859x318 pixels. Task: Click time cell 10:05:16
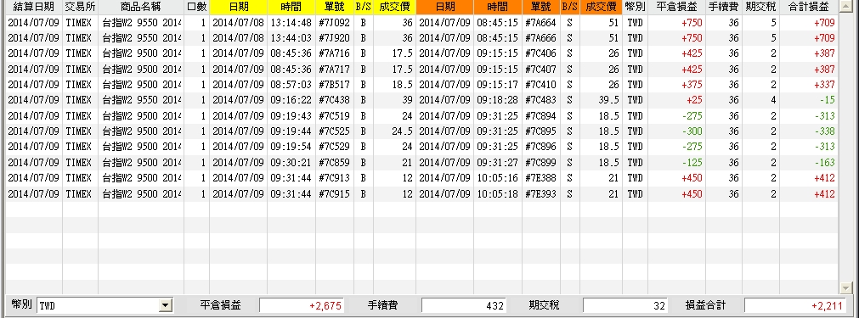(x=497, y=177)
